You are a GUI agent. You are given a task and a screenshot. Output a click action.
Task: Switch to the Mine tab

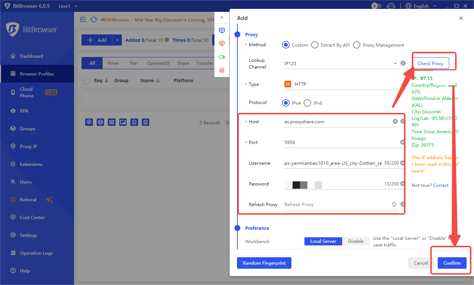[113, 63]
